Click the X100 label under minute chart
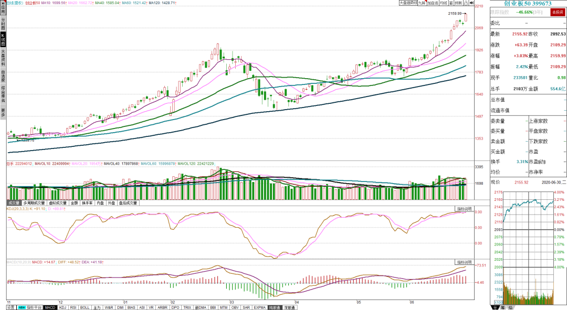567x310 pixels. point(498,302)
